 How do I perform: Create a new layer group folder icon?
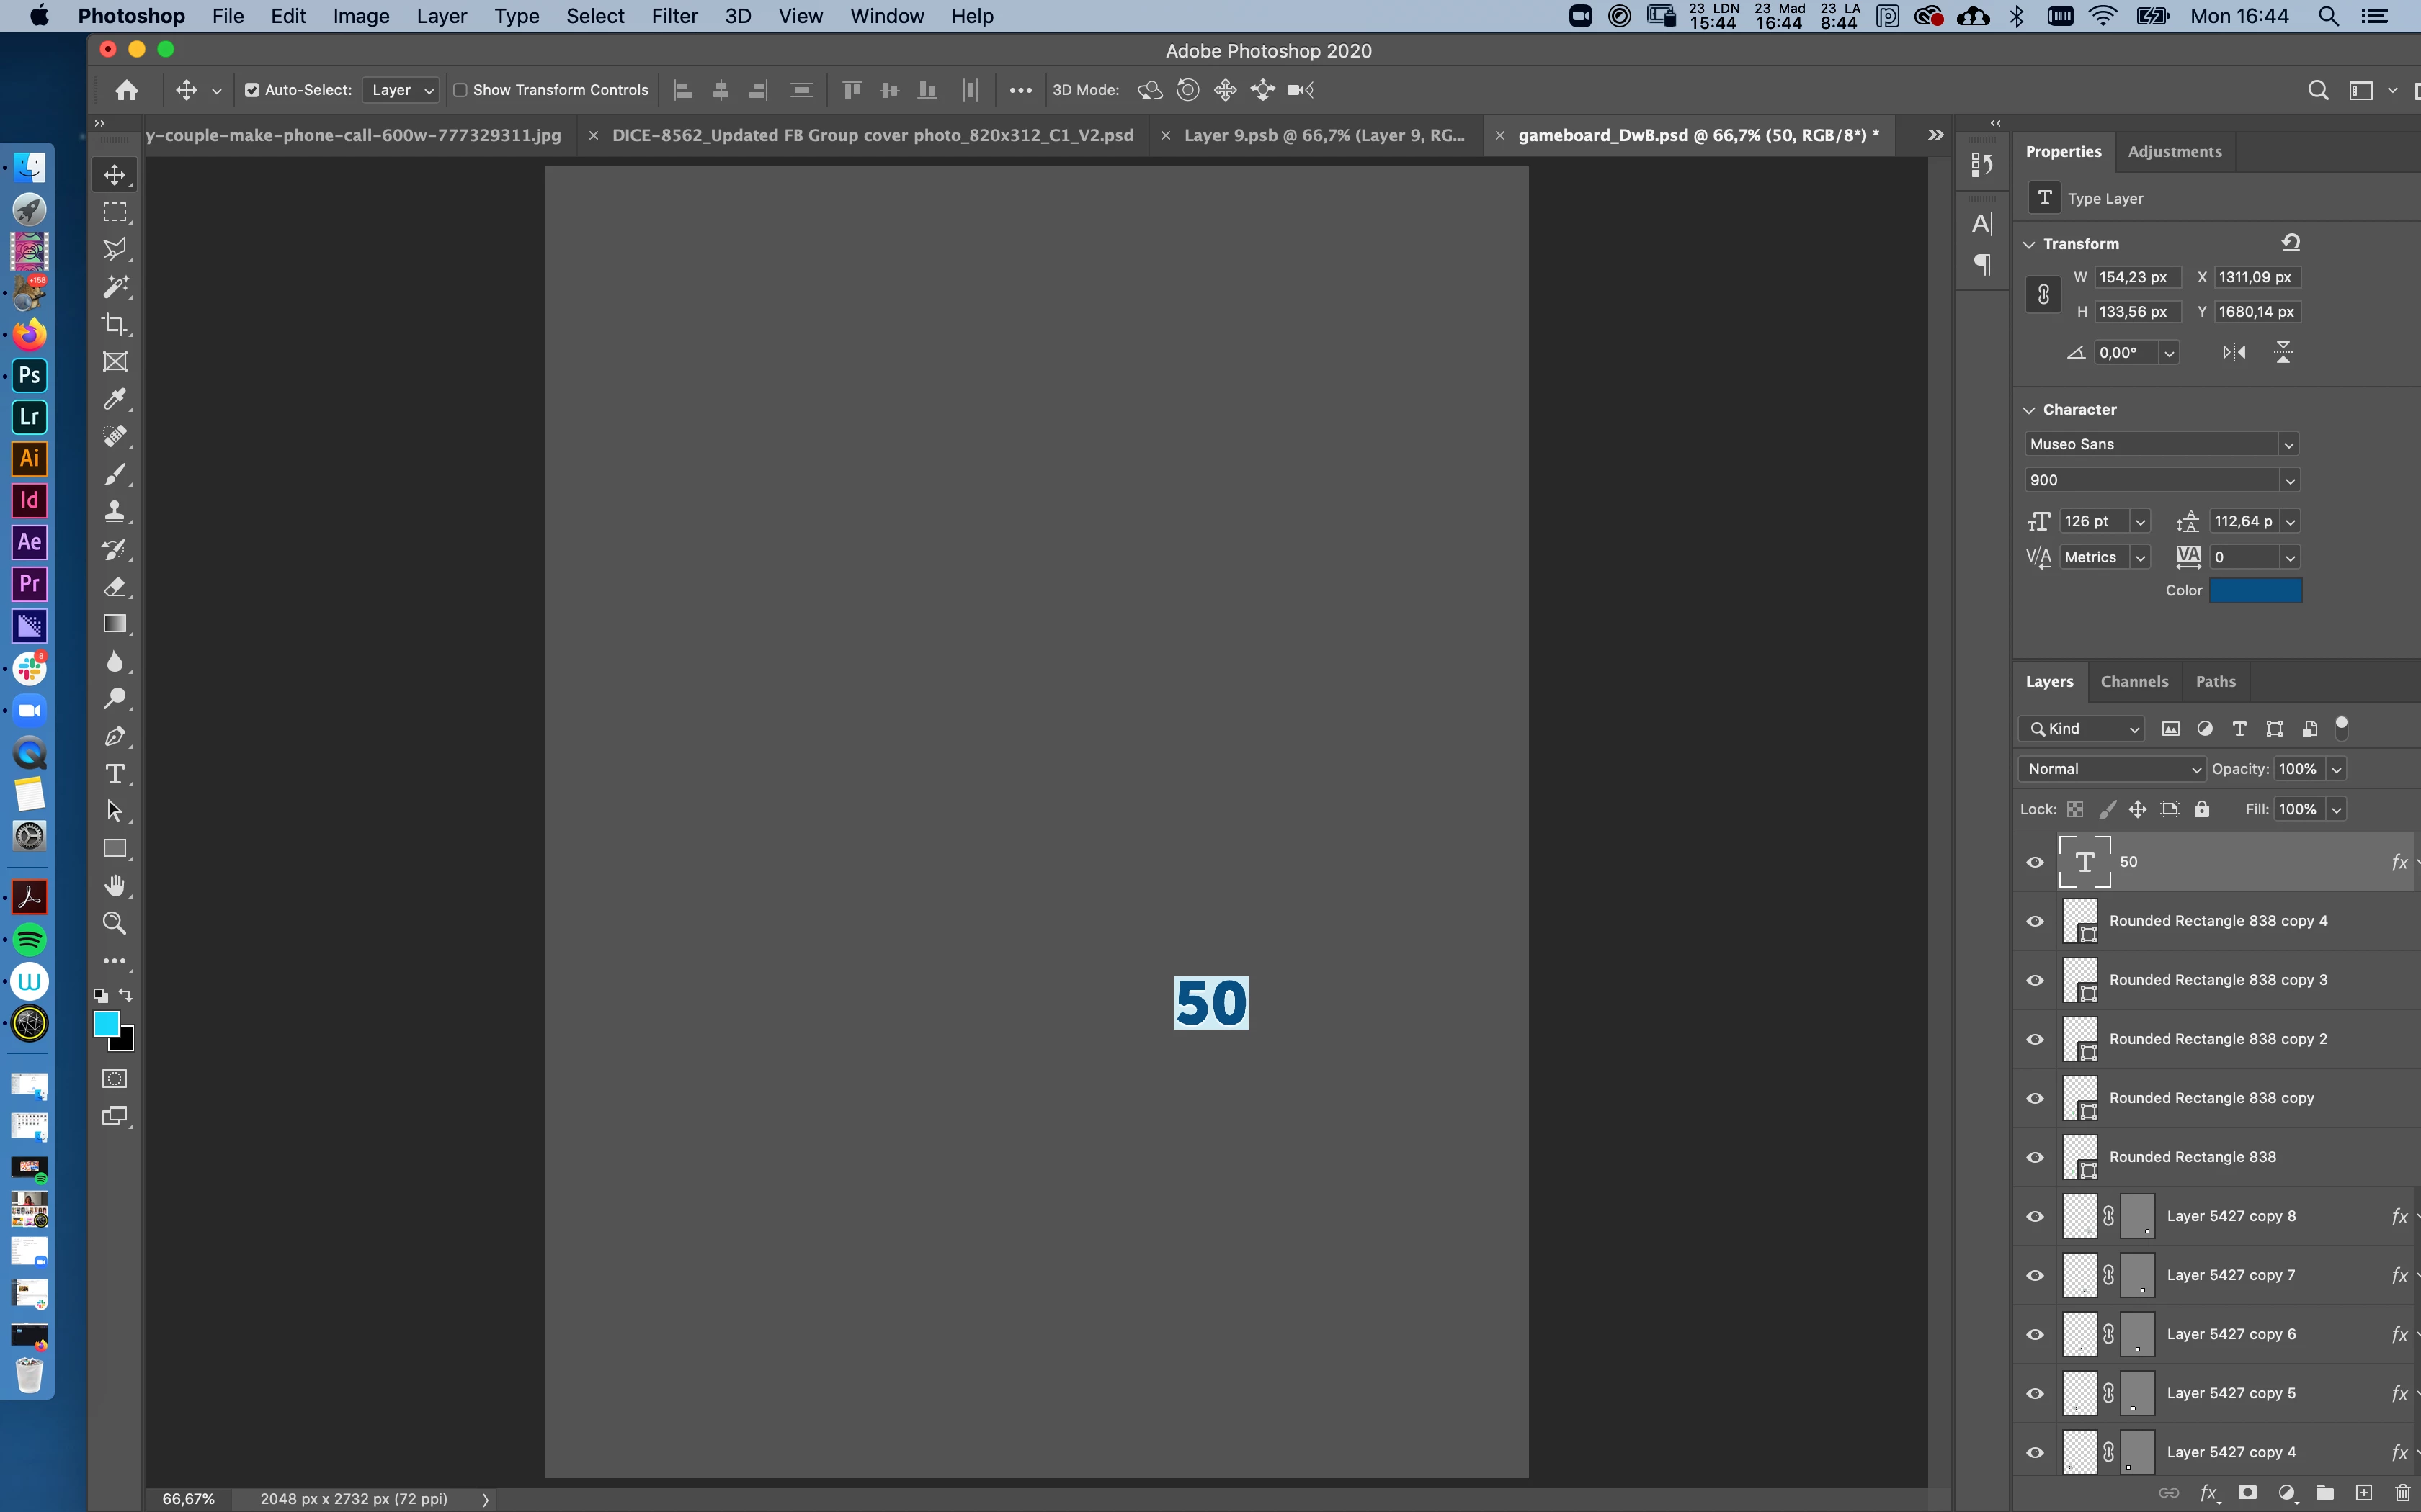2325,1493
